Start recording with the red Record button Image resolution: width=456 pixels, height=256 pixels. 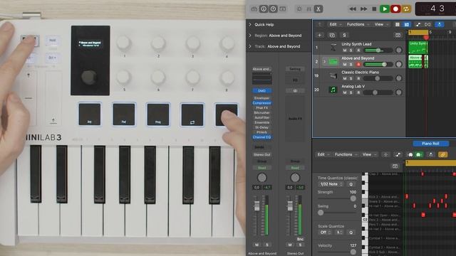[x=395, y=9]
